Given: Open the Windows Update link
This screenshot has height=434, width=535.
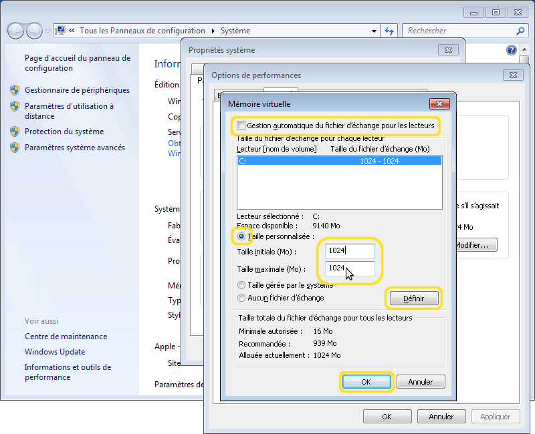Looking at the screenshot, I should pos(55,351).
